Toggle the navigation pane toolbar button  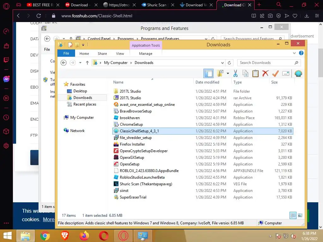(208, 73)
